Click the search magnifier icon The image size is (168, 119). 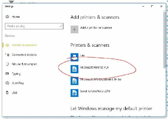pos(61,26)
